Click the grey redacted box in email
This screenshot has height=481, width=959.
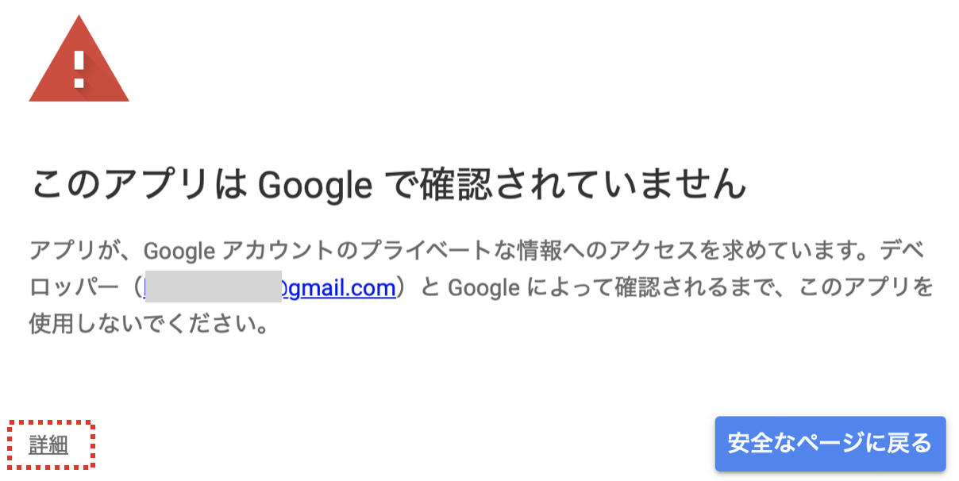click(214, 287)
